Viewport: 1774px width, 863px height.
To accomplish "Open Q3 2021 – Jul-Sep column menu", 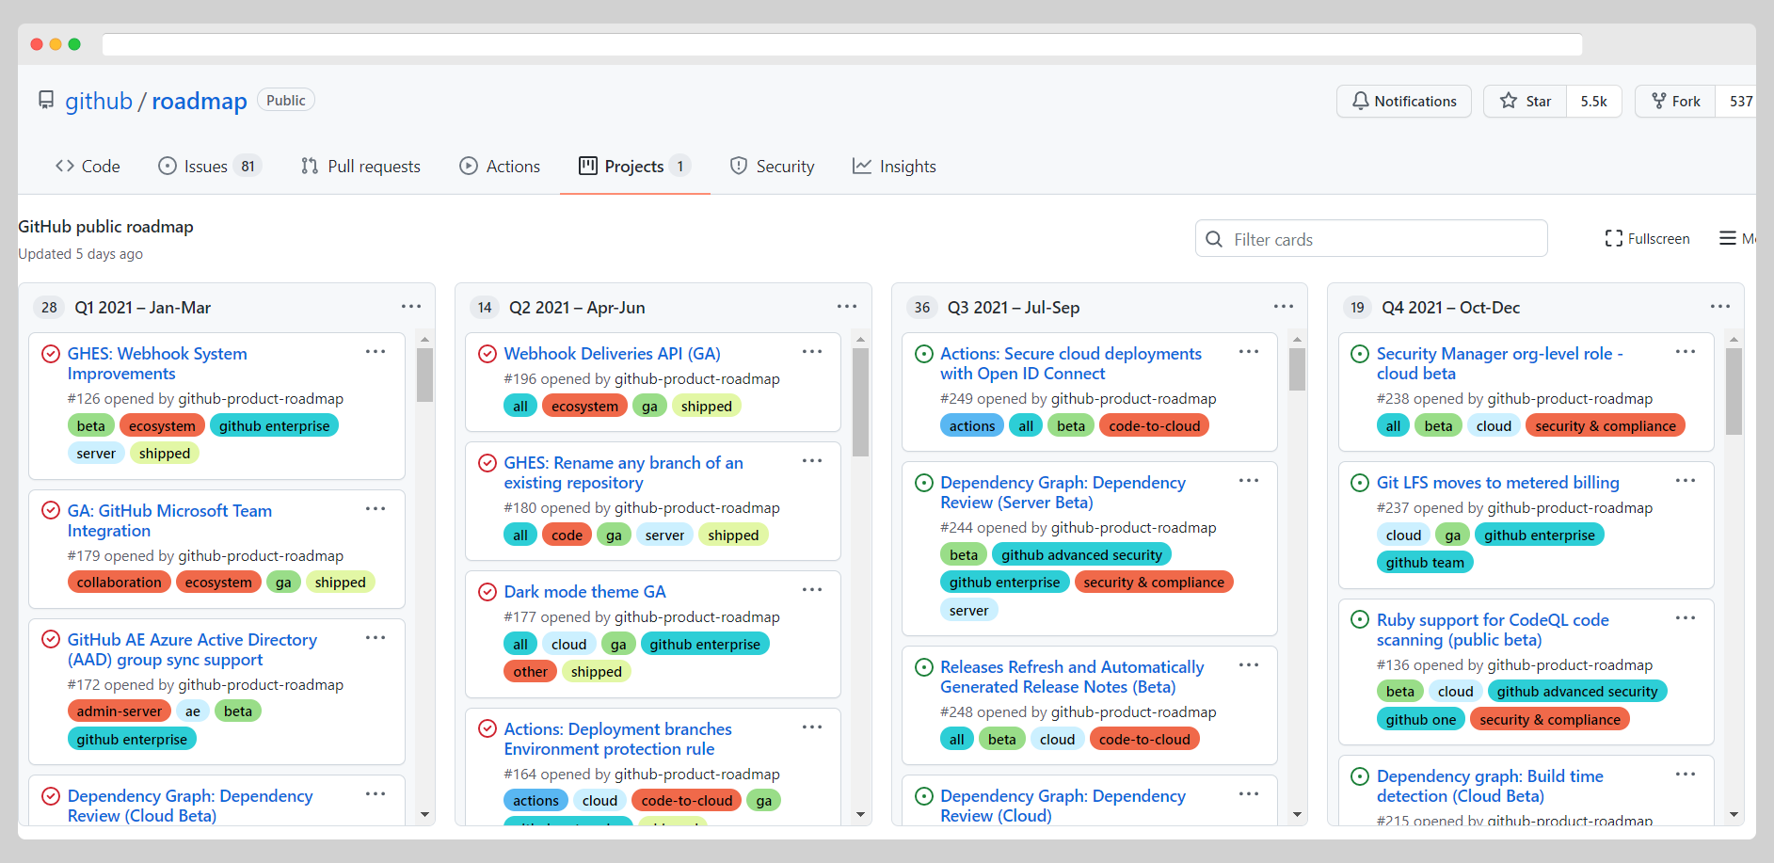I will pos(1284,307).
